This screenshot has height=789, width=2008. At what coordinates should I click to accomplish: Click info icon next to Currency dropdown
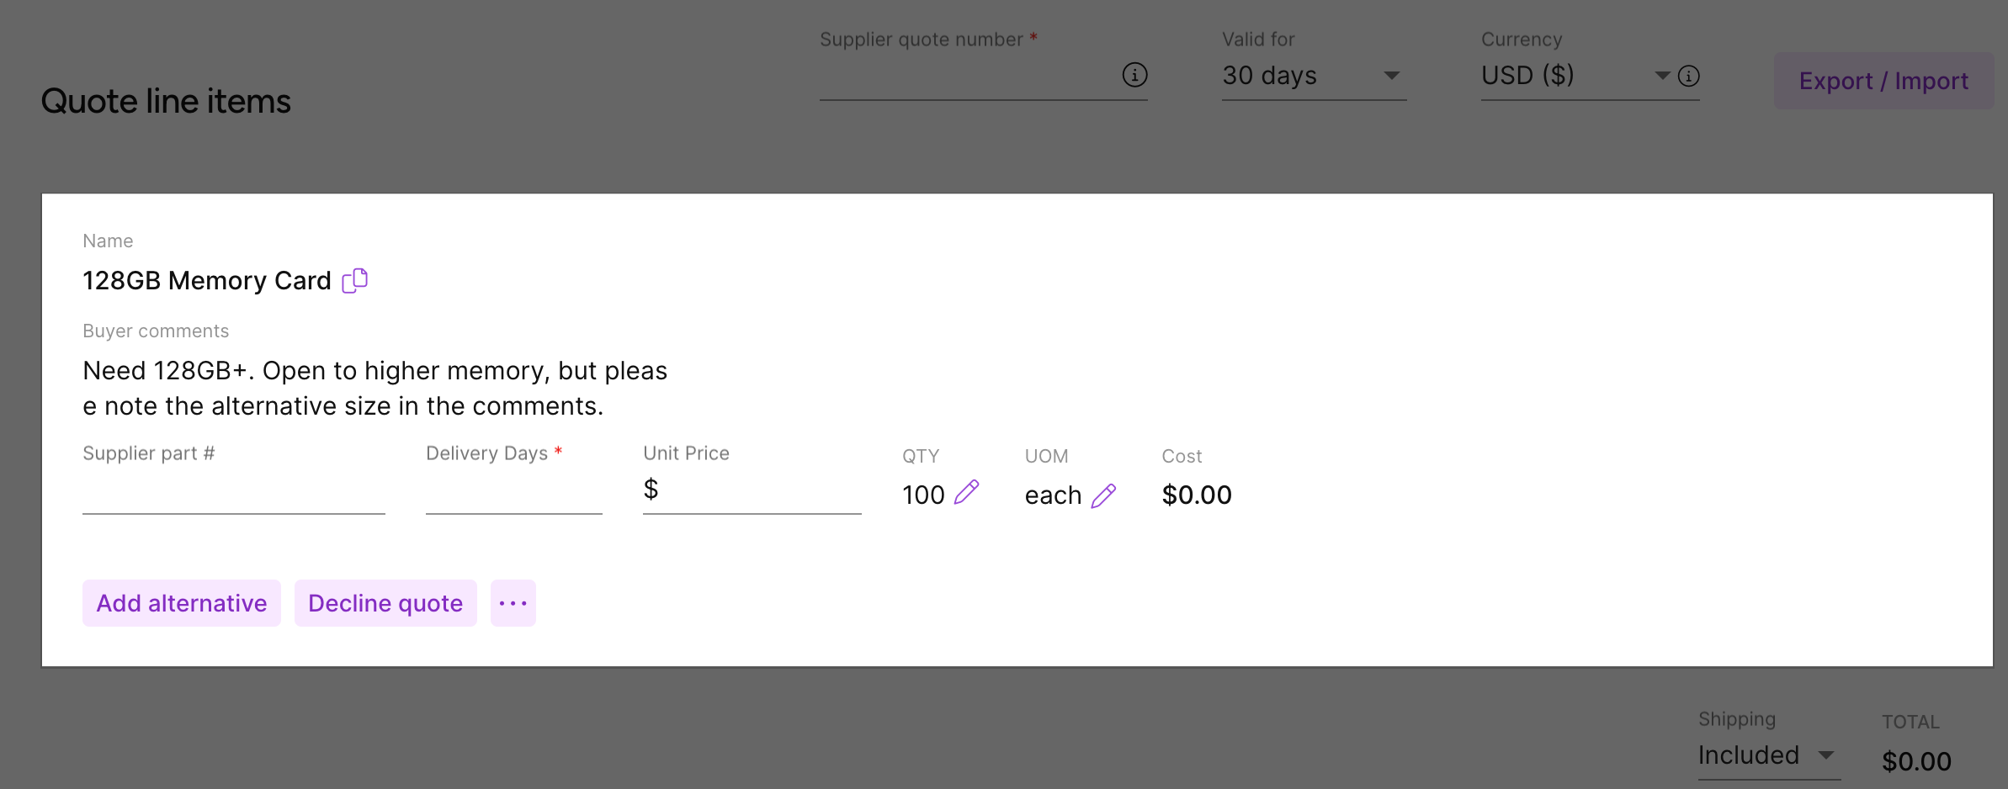click(1688, 77)
